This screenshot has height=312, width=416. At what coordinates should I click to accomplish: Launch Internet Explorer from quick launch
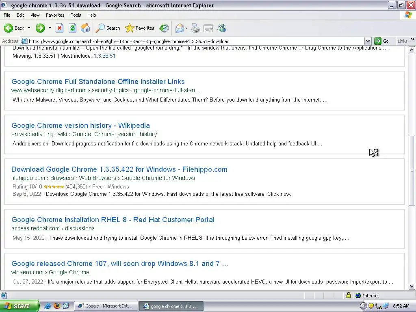pos(48,306)
